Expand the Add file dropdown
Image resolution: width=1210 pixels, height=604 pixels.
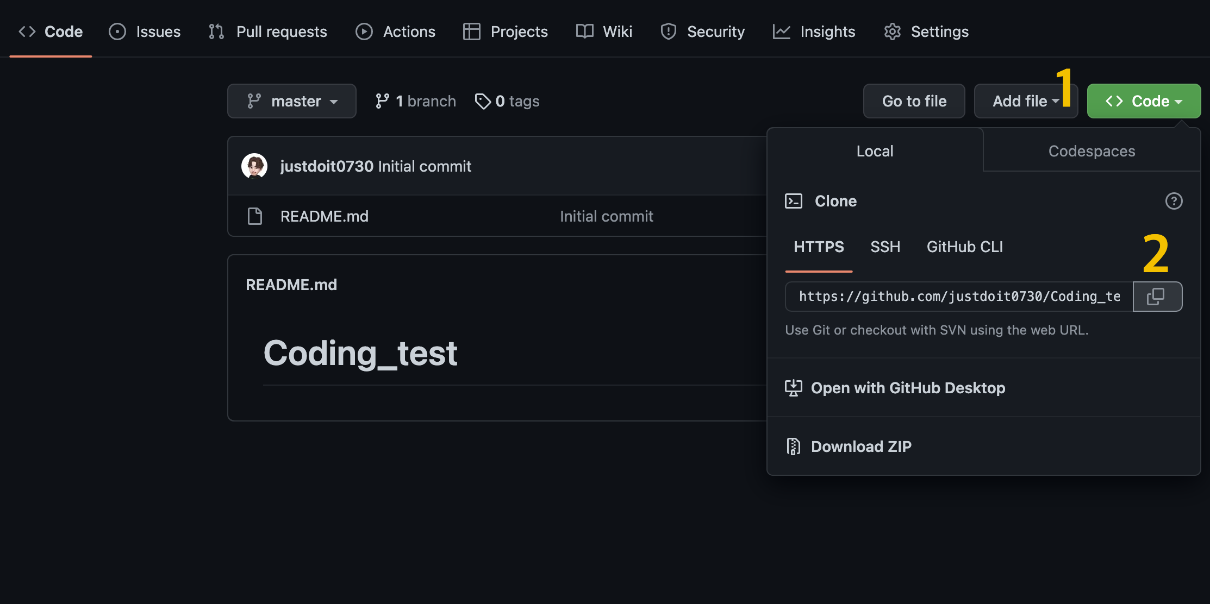tap(1026, 101)
